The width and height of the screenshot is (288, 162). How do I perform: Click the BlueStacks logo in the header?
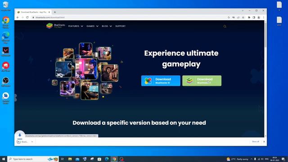(x=55, y=26)
